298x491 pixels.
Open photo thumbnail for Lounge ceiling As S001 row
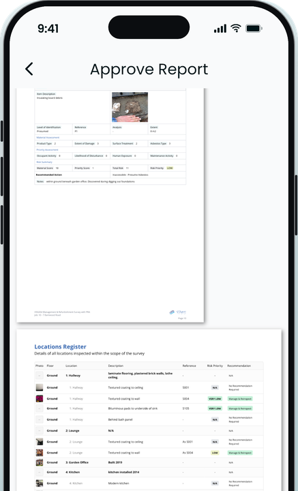[39, 442]
